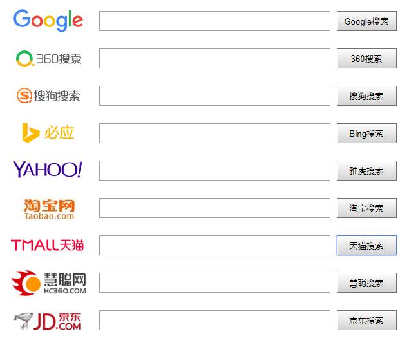Click the 天猫搜索 button
418x338 pixels.
pyautogui.click(x=366, y=245)
